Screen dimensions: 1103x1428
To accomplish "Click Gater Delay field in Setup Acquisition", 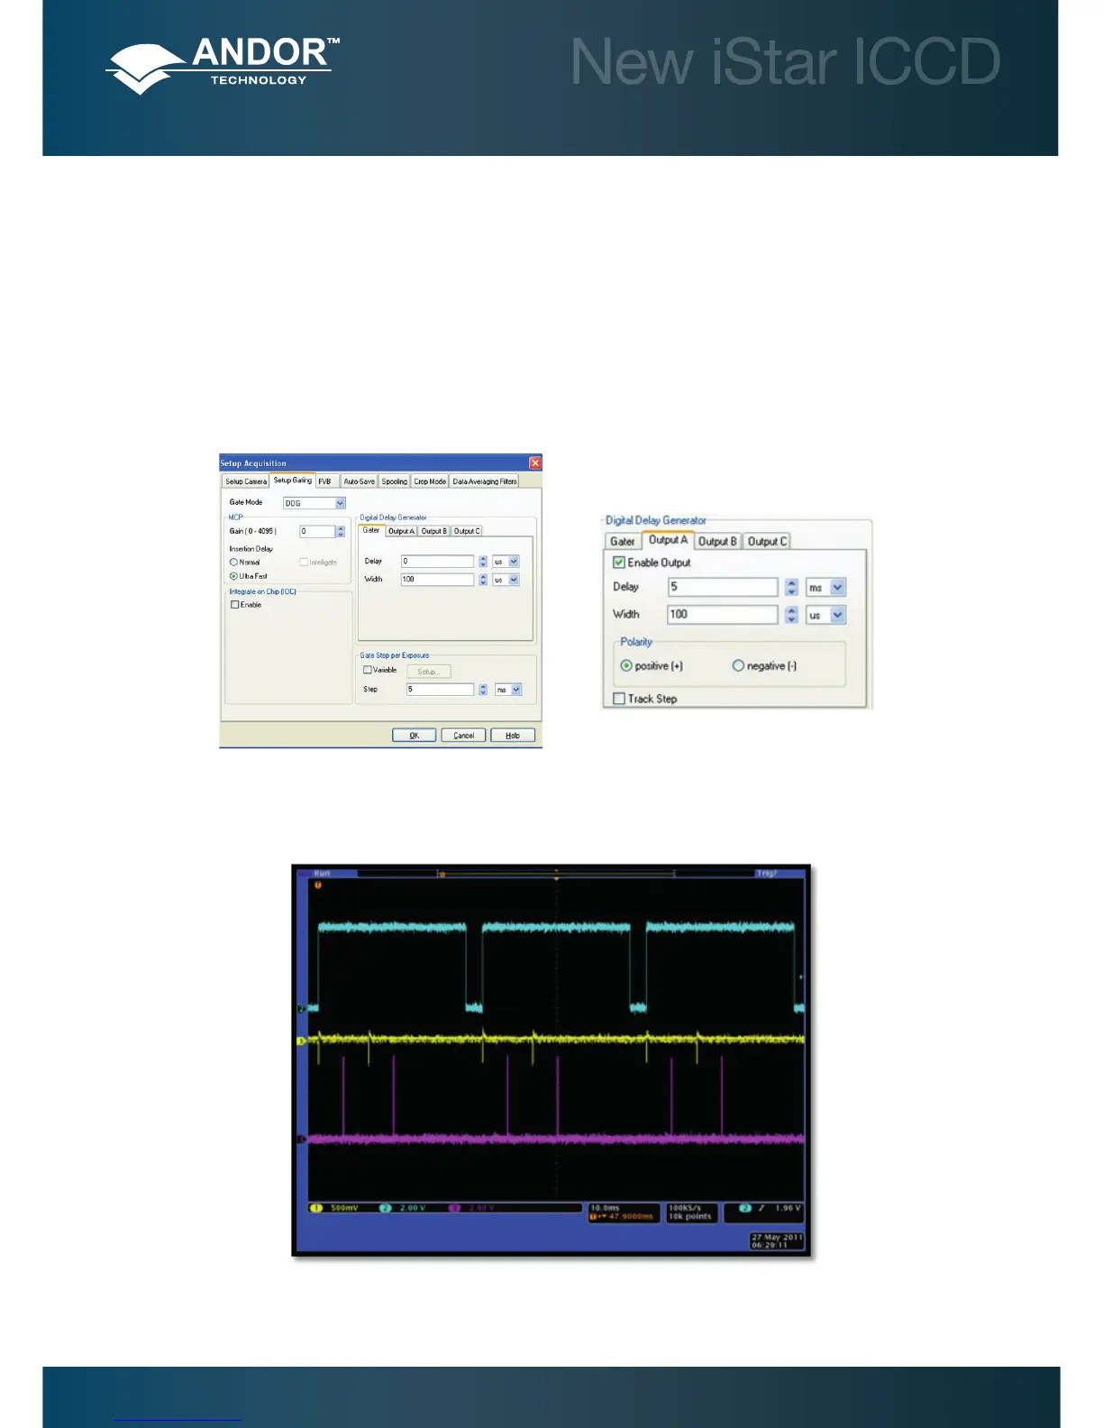I will [437, 562].
